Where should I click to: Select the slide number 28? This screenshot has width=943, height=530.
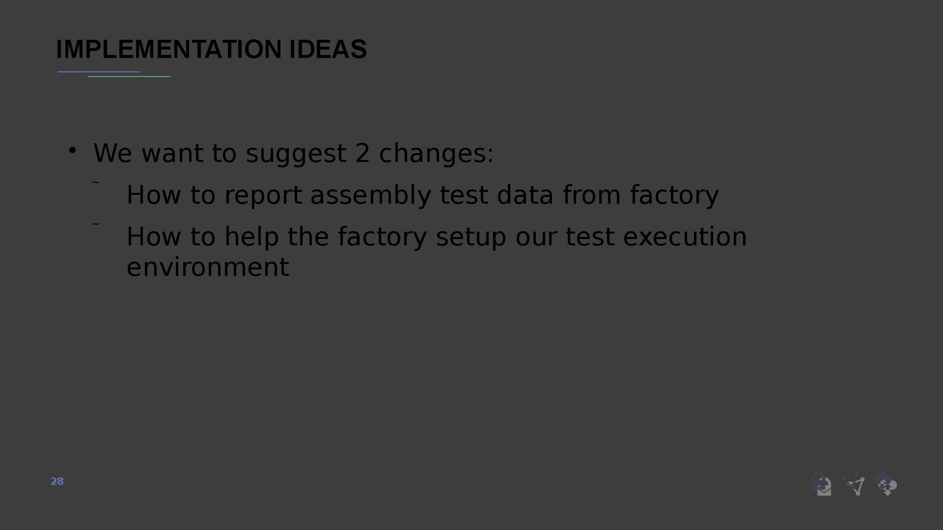click(x=57, y=481)
